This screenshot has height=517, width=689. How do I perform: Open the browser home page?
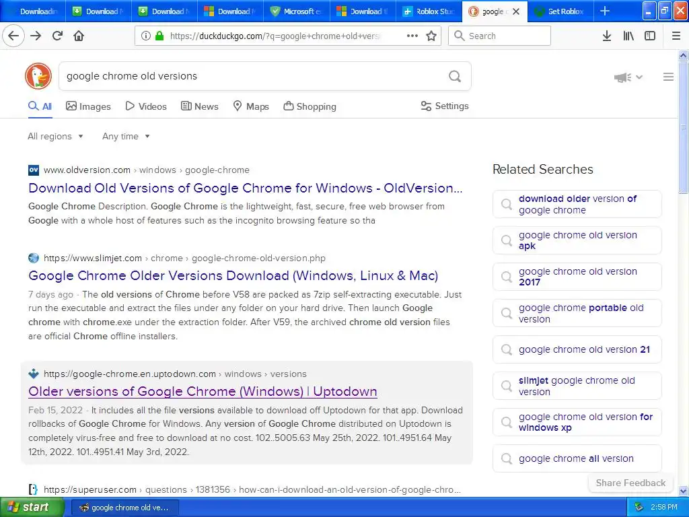[x=79, y=36]
